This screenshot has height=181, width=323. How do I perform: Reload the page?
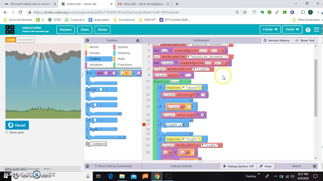(x=20, y=12)
